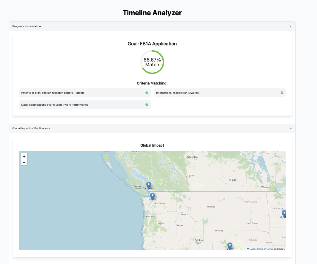Click Major contributions over 5 years row
This screenshot has height=264, width=317.
coord(85,105)
